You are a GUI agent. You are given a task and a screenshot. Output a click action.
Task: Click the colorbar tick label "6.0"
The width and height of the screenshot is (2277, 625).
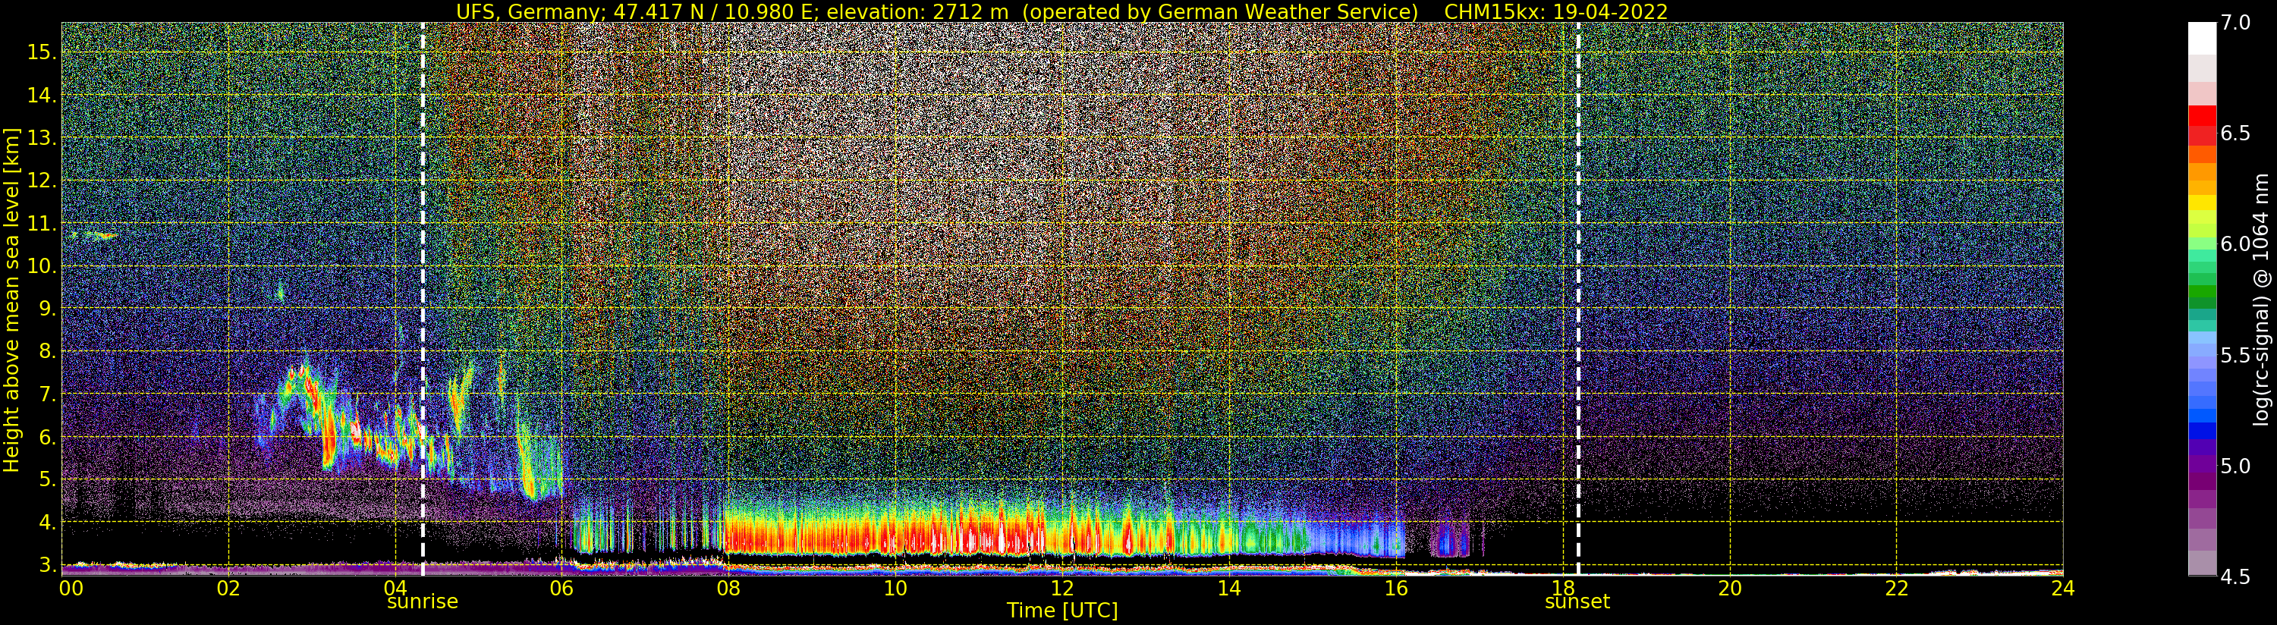point(2235,244)
